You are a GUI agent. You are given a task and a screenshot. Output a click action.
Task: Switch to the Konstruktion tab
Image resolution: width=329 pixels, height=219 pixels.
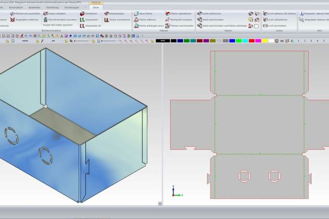tap(16, 7)
